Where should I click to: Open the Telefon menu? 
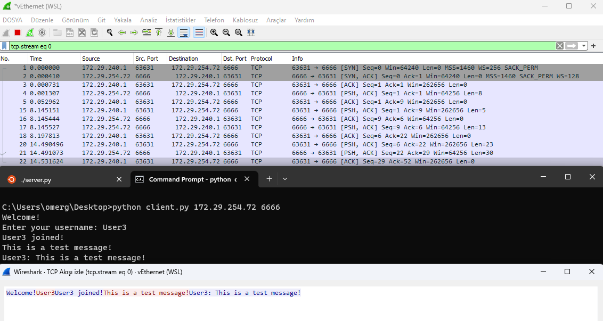(214, 20)
